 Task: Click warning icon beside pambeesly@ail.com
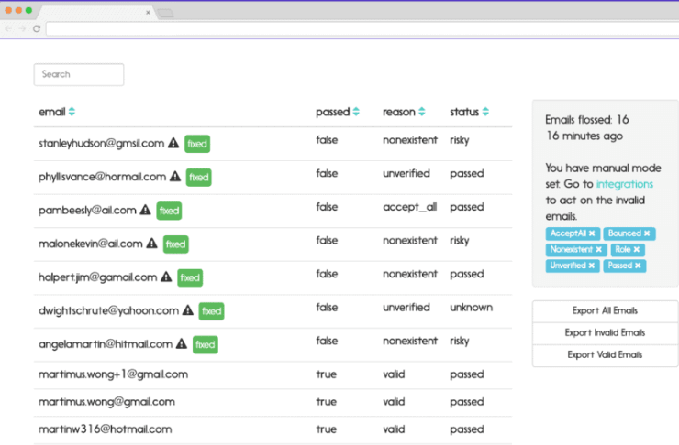145,210
